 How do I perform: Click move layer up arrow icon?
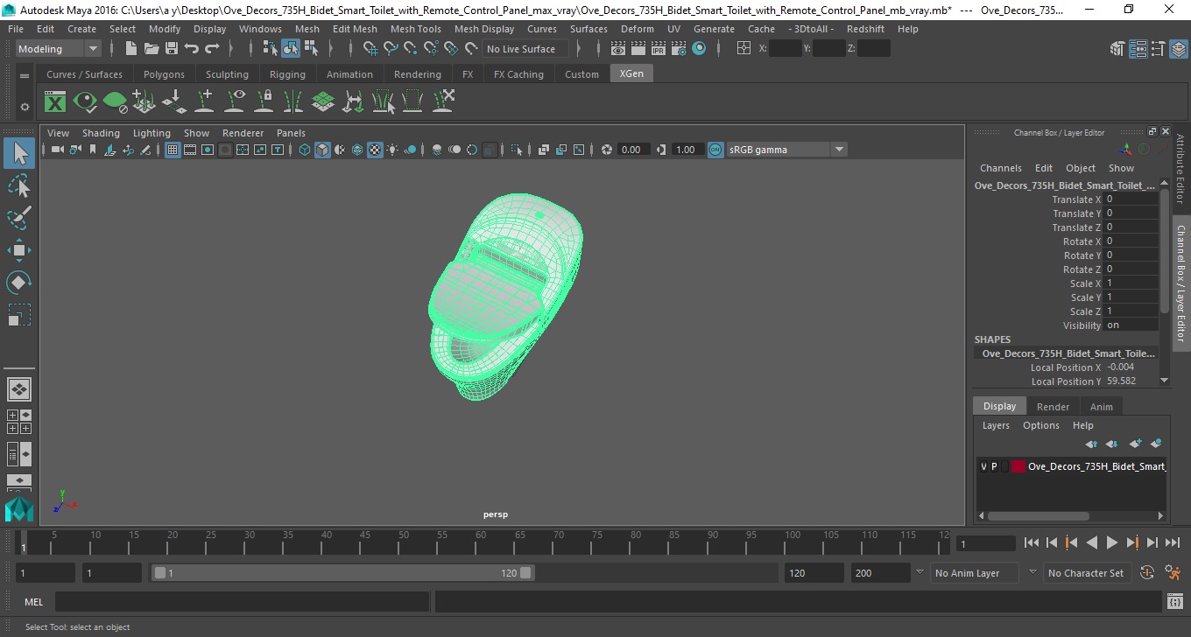[1091, 444]
